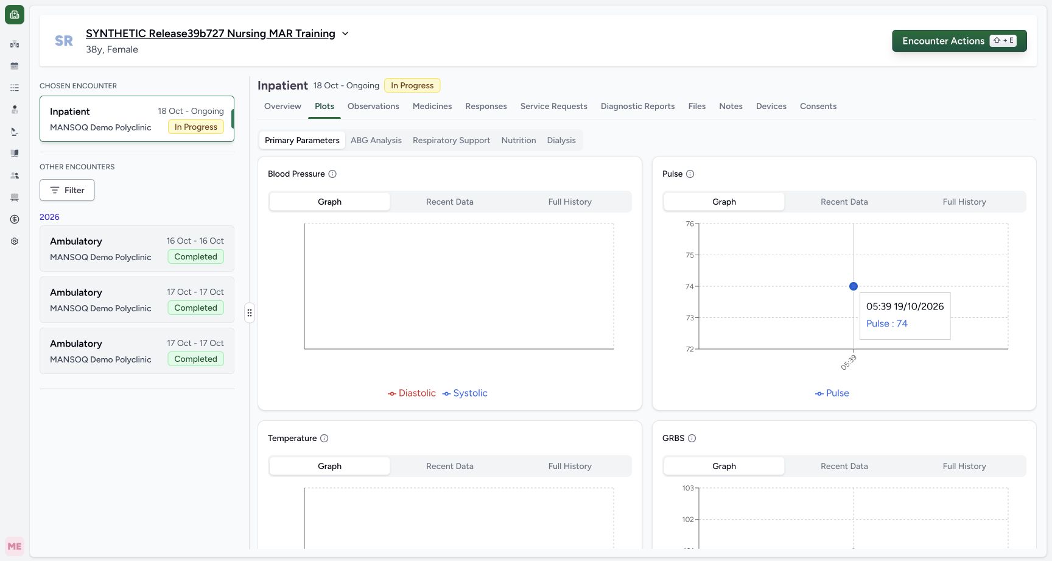Show Full History for Pulse
This screenshot has width=1052, height=561.
964,202
